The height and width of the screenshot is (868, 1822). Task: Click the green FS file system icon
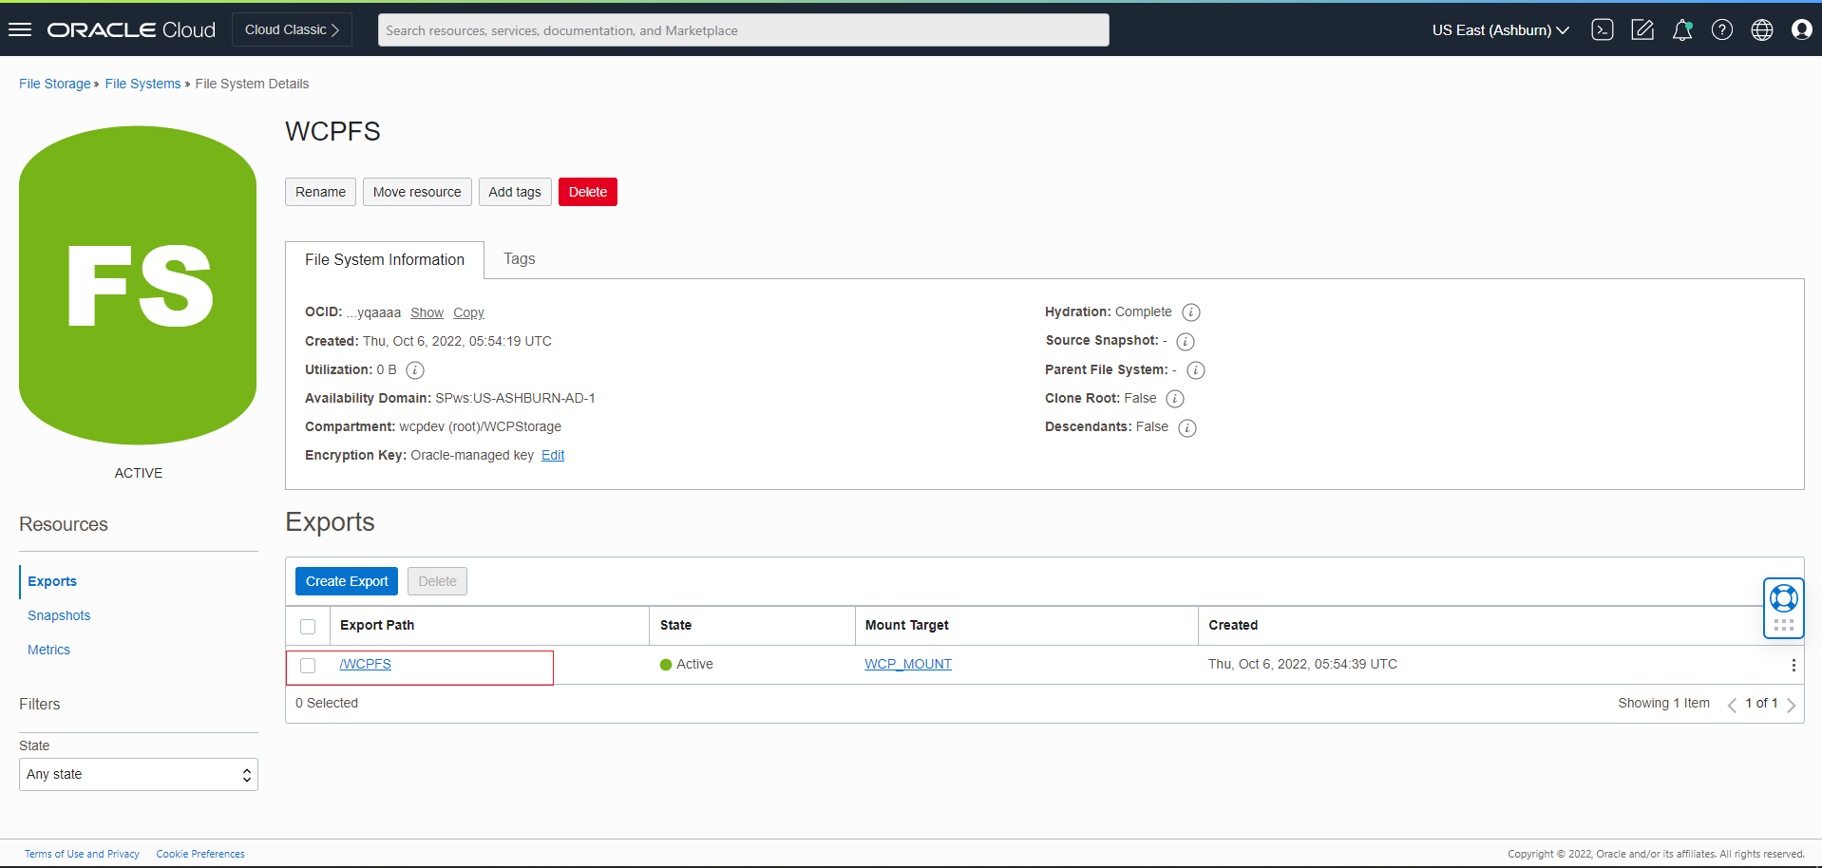click(138, 285)
